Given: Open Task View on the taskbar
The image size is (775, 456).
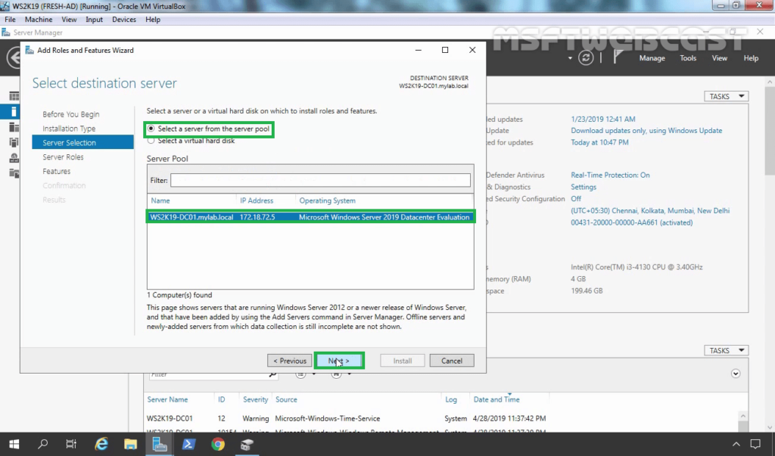Looking at the screenshot, I should pos(71,444).
